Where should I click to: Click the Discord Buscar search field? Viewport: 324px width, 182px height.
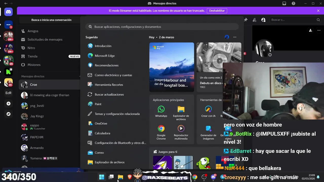[295, 20]
